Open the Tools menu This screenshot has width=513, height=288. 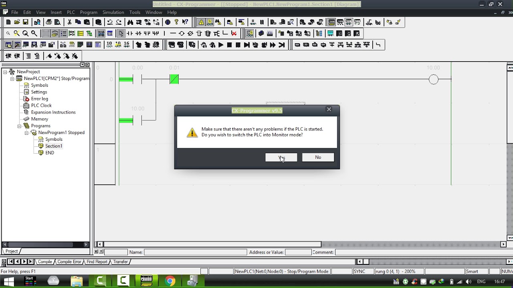coord(135,12)
